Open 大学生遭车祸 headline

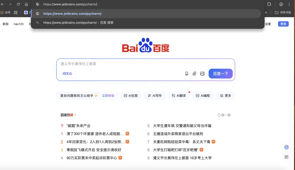coord(182,126)
